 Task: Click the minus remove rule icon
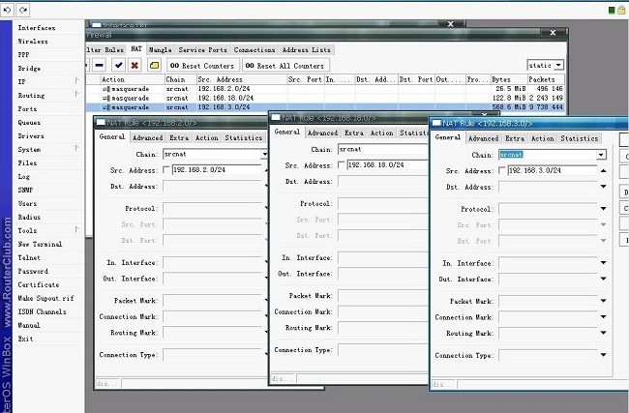click(100, 65)
